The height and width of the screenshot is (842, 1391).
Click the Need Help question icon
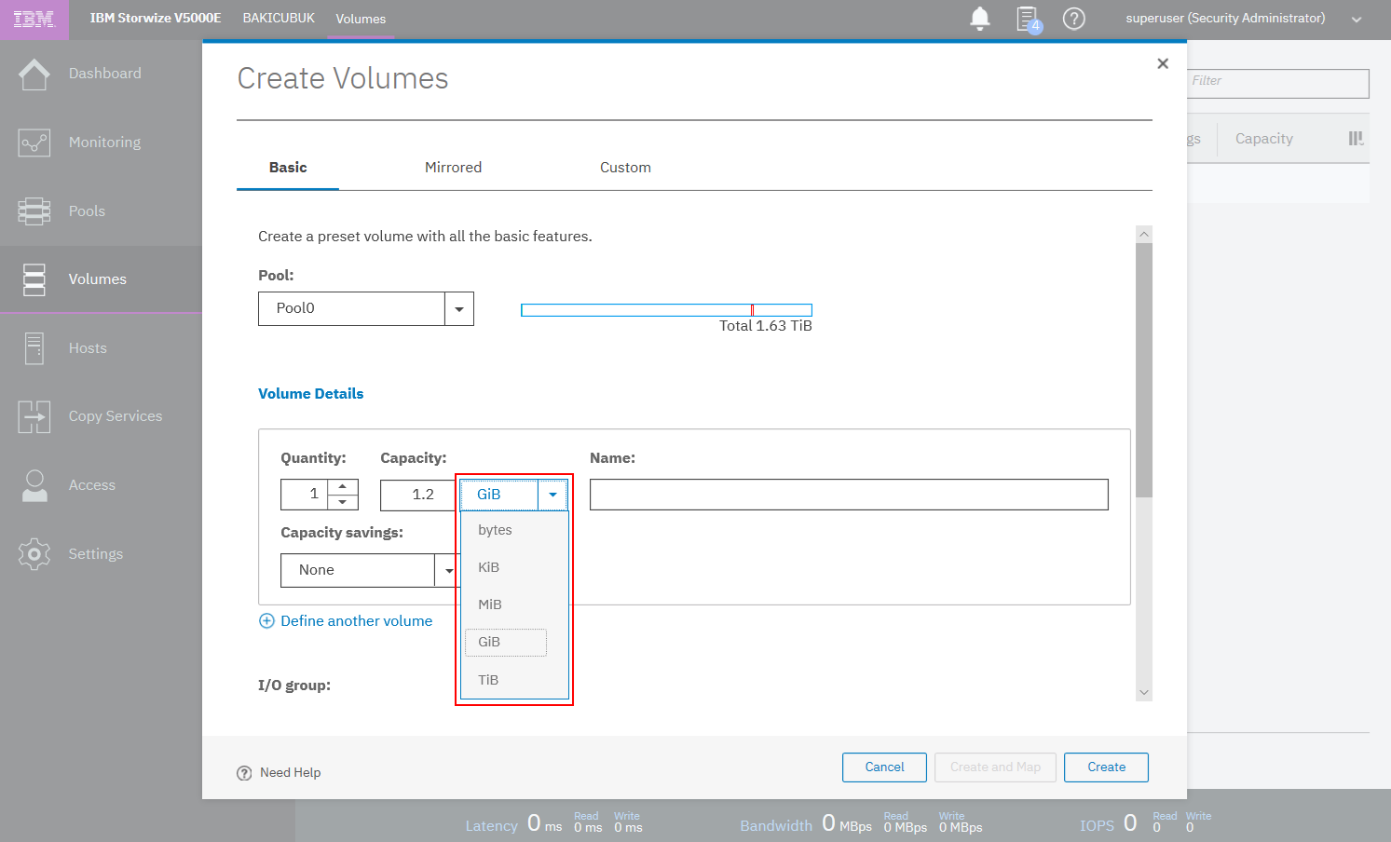tap(244, 773)
